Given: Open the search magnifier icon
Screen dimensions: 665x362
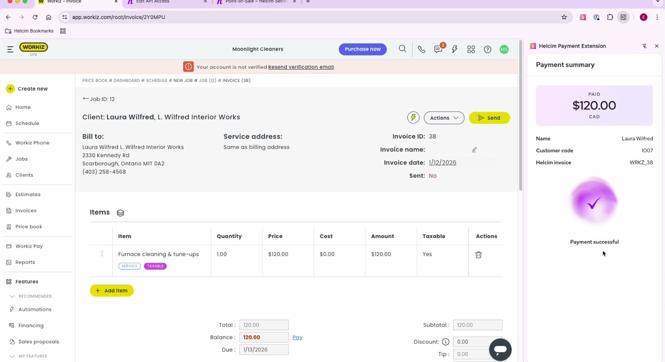Looking at the screenshot, I should (x=402, y=49).
